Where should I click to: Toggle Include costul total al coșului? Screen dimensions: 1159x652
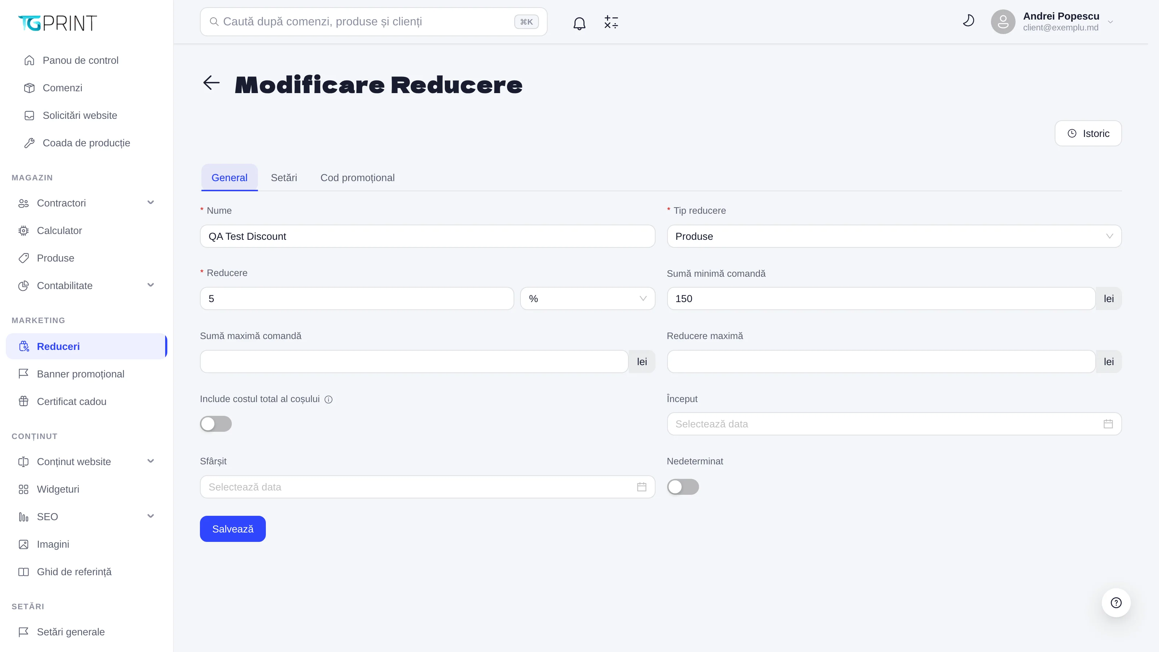pyautogui.click(x=216, y=424)
